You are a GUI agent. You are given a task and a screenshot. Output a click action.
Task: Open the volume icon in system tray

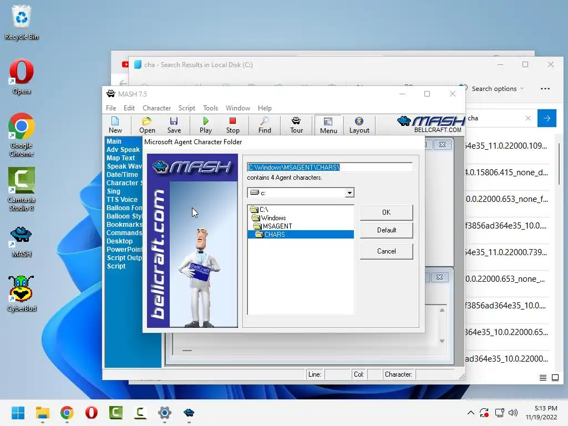[513, 413]
